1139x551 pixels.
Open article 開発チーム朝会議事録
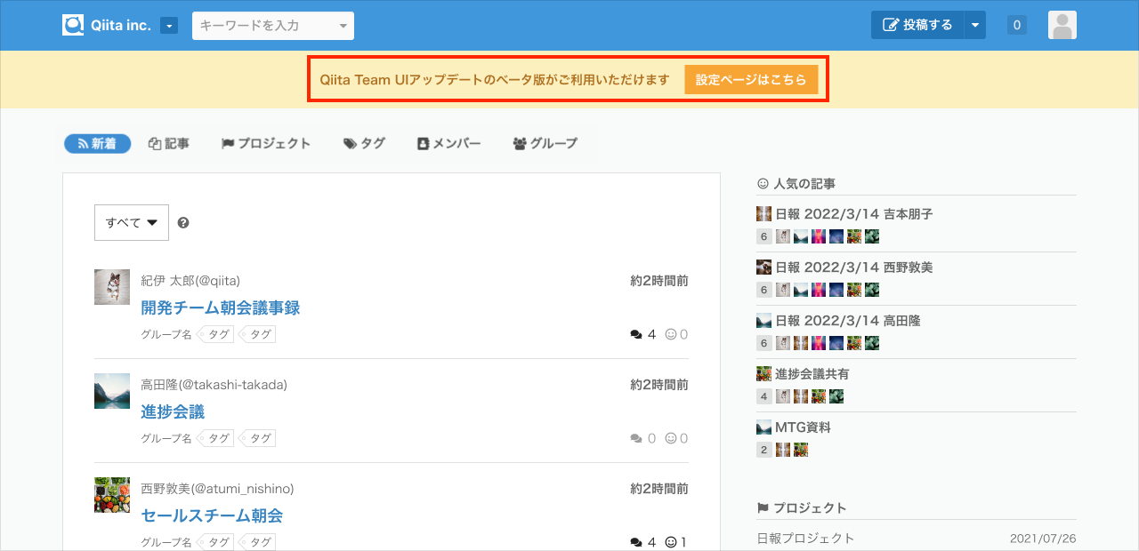pos(221,307)
